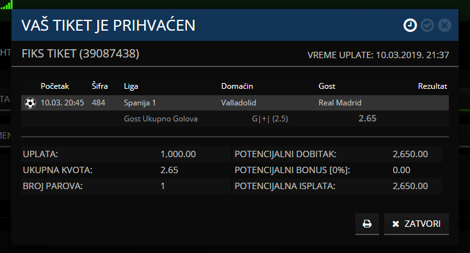Click the checkmark accepted status icon
This screenshot has width=470, height=253.
427,25
